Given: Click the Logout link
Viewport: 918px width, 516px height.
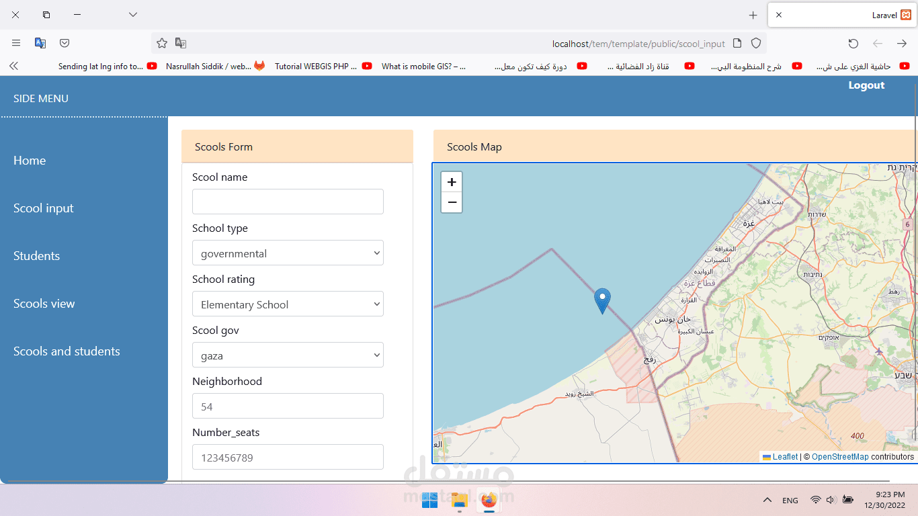Looking at the screenshot, I should pyautogui.click(x=866, y=85).
